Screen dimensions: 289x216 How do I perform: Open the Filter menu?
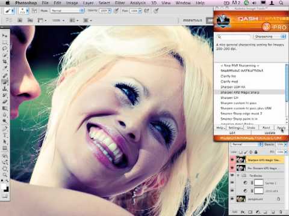[120, 3]
